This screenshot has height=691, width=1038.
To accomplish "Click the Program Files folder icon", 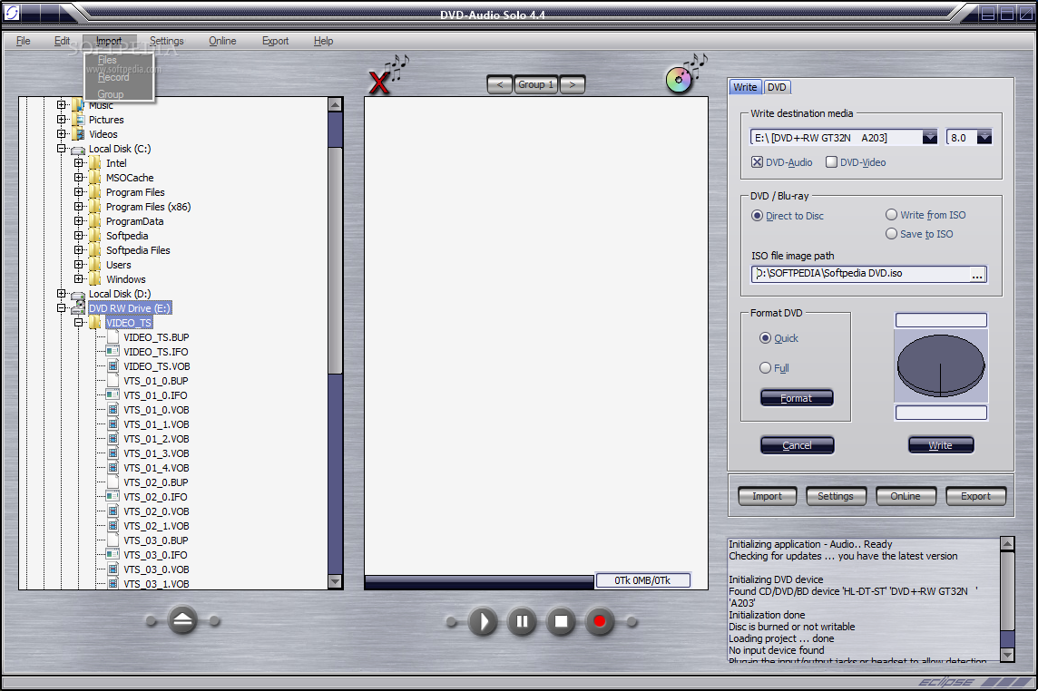I will pos(95,192).
